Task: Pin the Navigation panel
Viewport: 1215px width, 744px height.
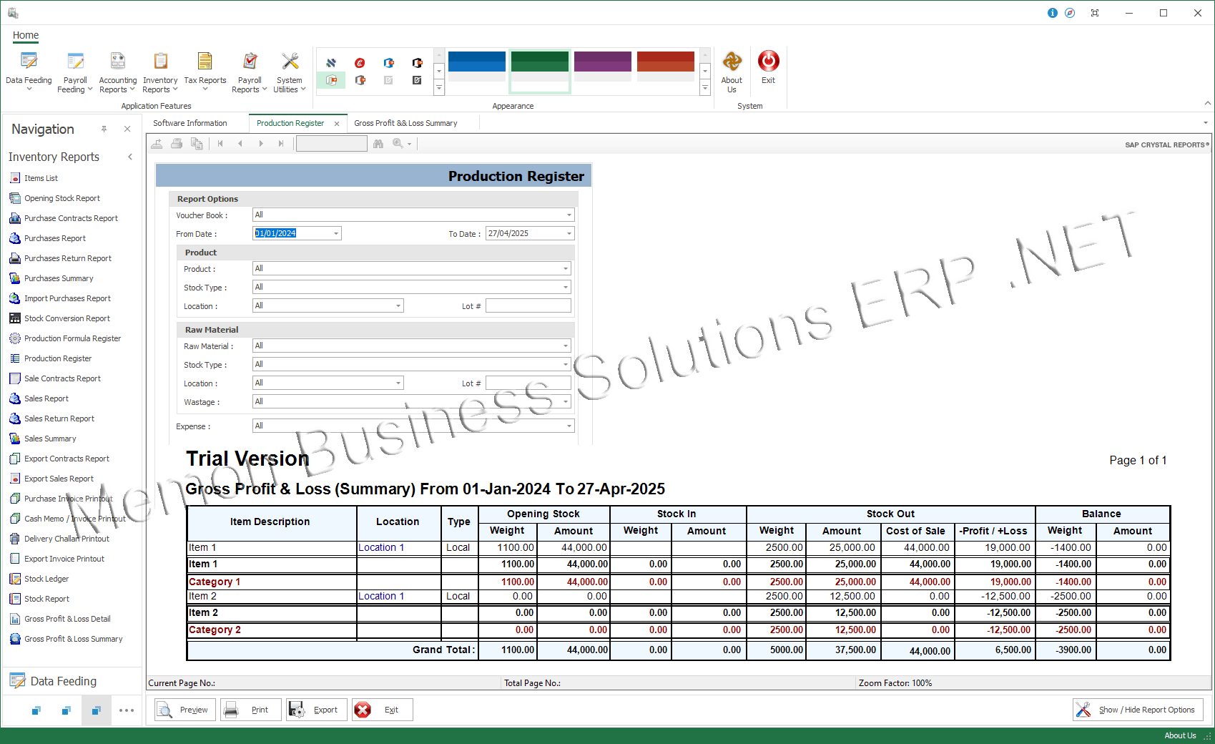Action: (104, 129)
